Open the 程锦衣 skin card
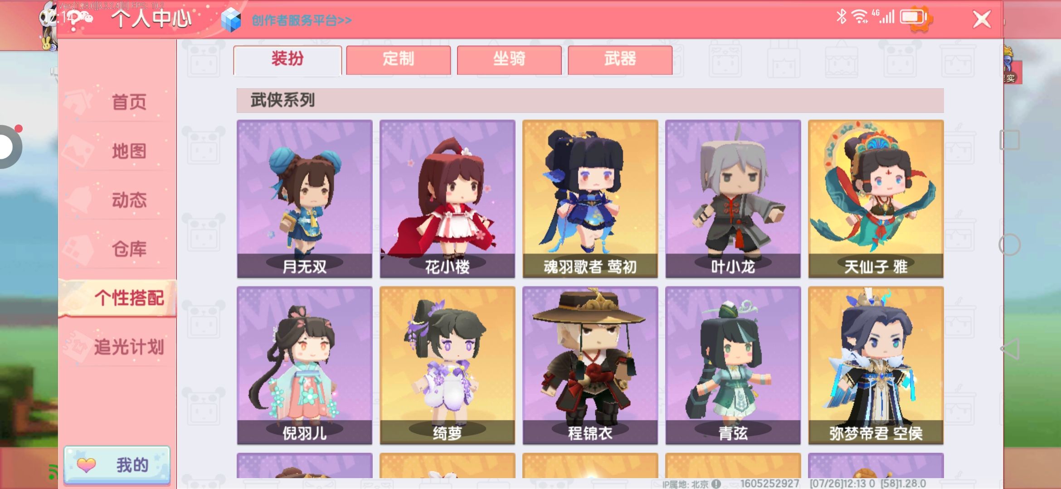 590,365
